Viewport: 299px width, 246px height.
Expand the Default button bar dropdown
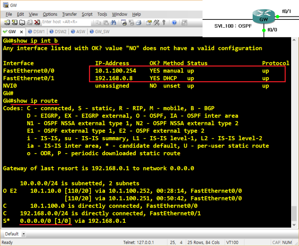pos(24,234)
